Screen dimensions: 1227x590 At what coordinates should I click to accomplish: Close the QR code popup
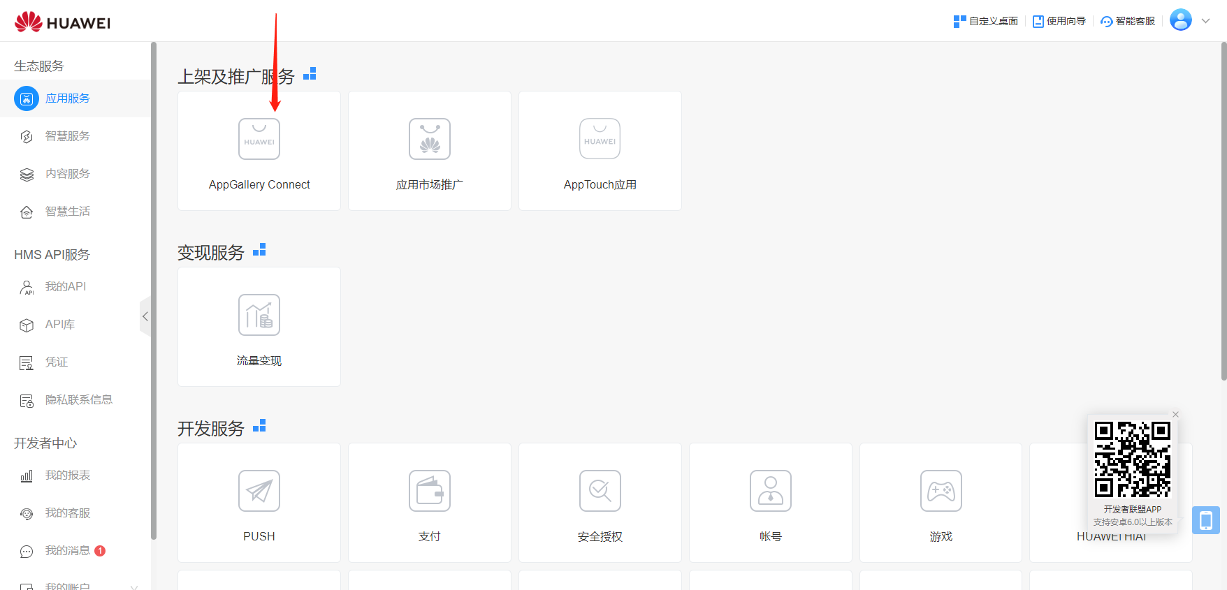tap(1175, 415)
